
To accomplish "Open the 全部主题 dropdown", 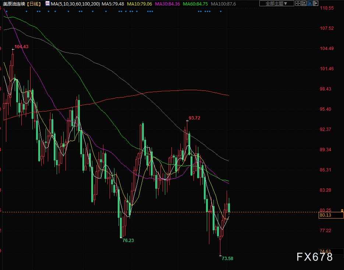I will [276, 3].
